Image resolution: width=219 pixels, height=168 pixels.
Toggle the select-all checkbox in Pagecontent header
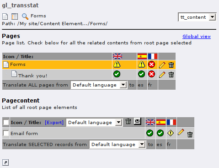pos(6,122)
